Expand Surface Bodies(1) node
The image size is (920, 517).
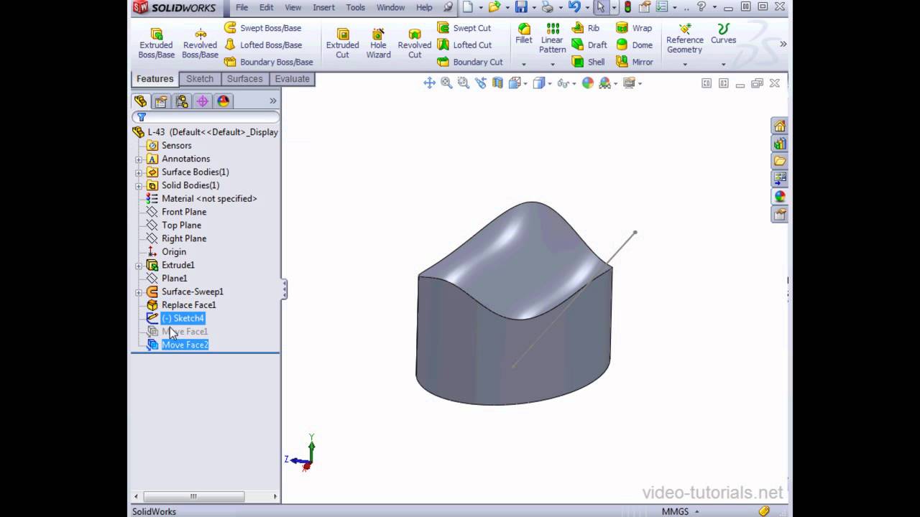[x=139, y=172]
